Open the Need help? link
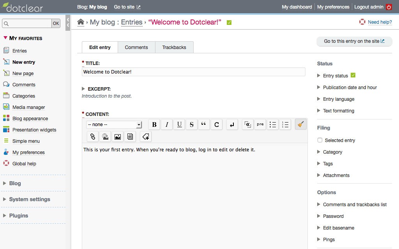Screen dimensions: 399x249 click(380, 22)
